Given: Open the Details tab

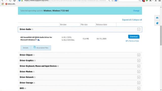Looking at the screenshot, I should coord(26,48).
